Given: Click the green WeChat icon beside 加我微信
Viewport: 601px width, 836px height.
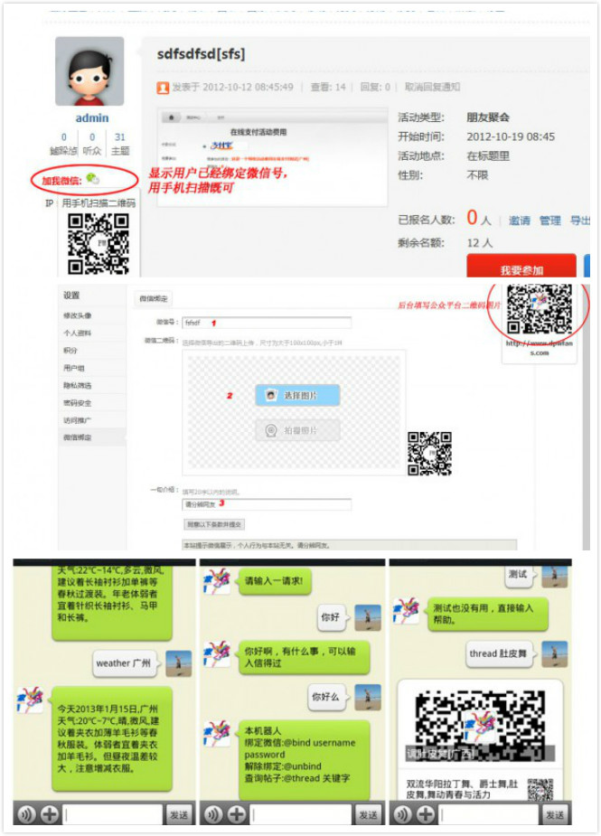Looking at the screenshot, I should (93, 179).
